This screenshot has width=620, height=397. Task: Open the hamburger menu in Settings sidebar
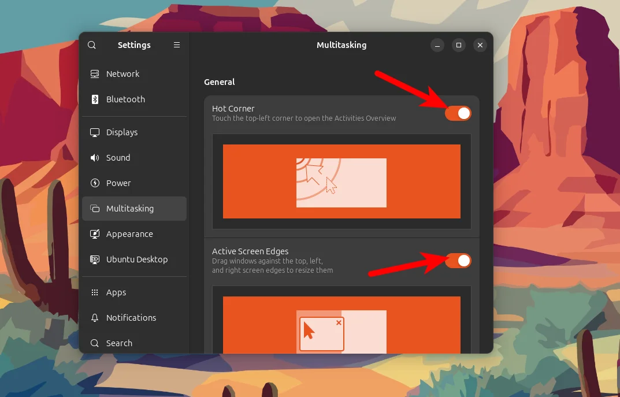coord(177,44)
